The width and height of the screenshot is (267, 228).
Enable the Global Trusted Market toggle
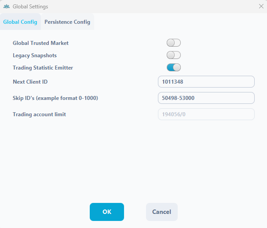point(174,43)
